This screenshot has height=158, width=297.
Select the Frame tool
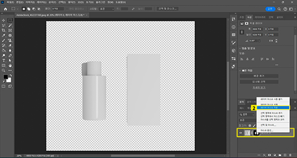click(10, 30)
